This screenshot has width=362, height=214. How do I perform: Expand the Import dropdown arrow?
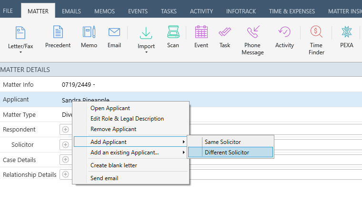coord(146,52)
